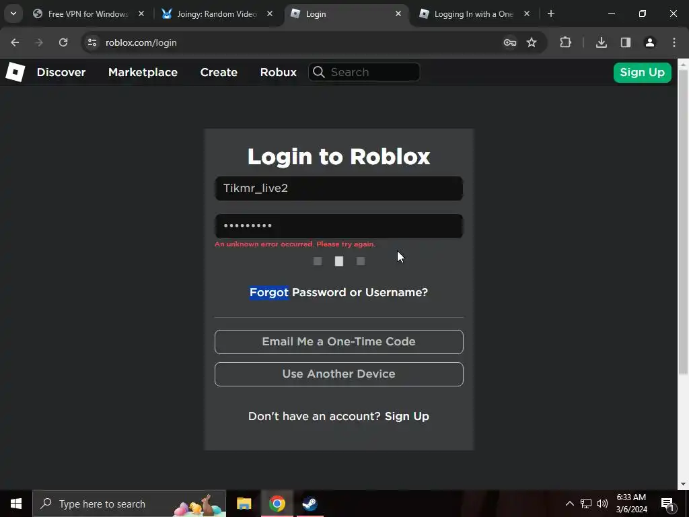
Task: Click Sign Up link below login form
Action: coord(407,416)
